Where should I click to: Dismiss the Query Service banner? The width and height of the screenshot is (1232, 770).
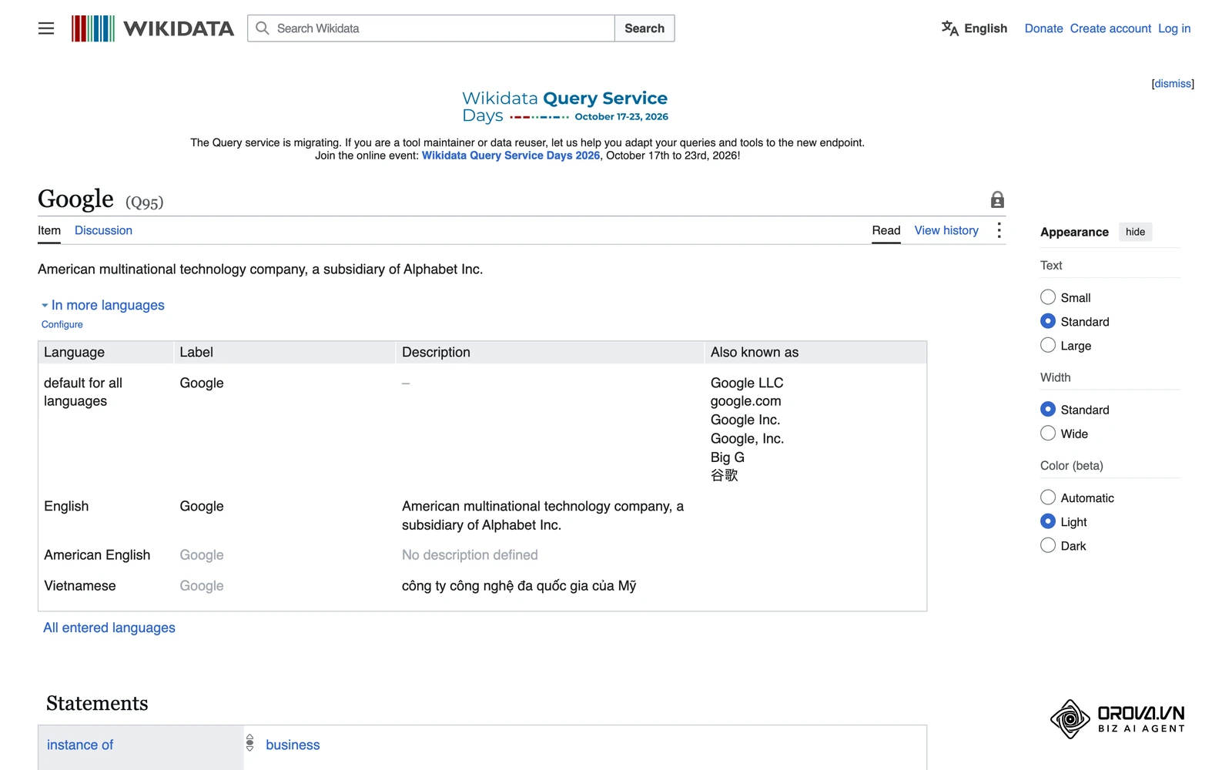1173,83
